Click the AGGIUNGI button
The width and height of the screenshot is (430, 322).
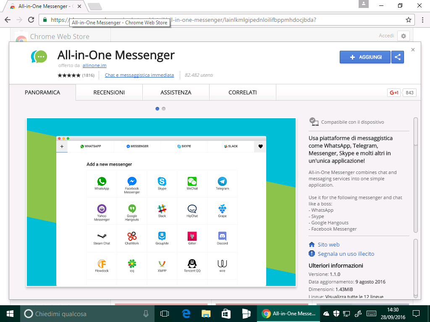[365, 57]
